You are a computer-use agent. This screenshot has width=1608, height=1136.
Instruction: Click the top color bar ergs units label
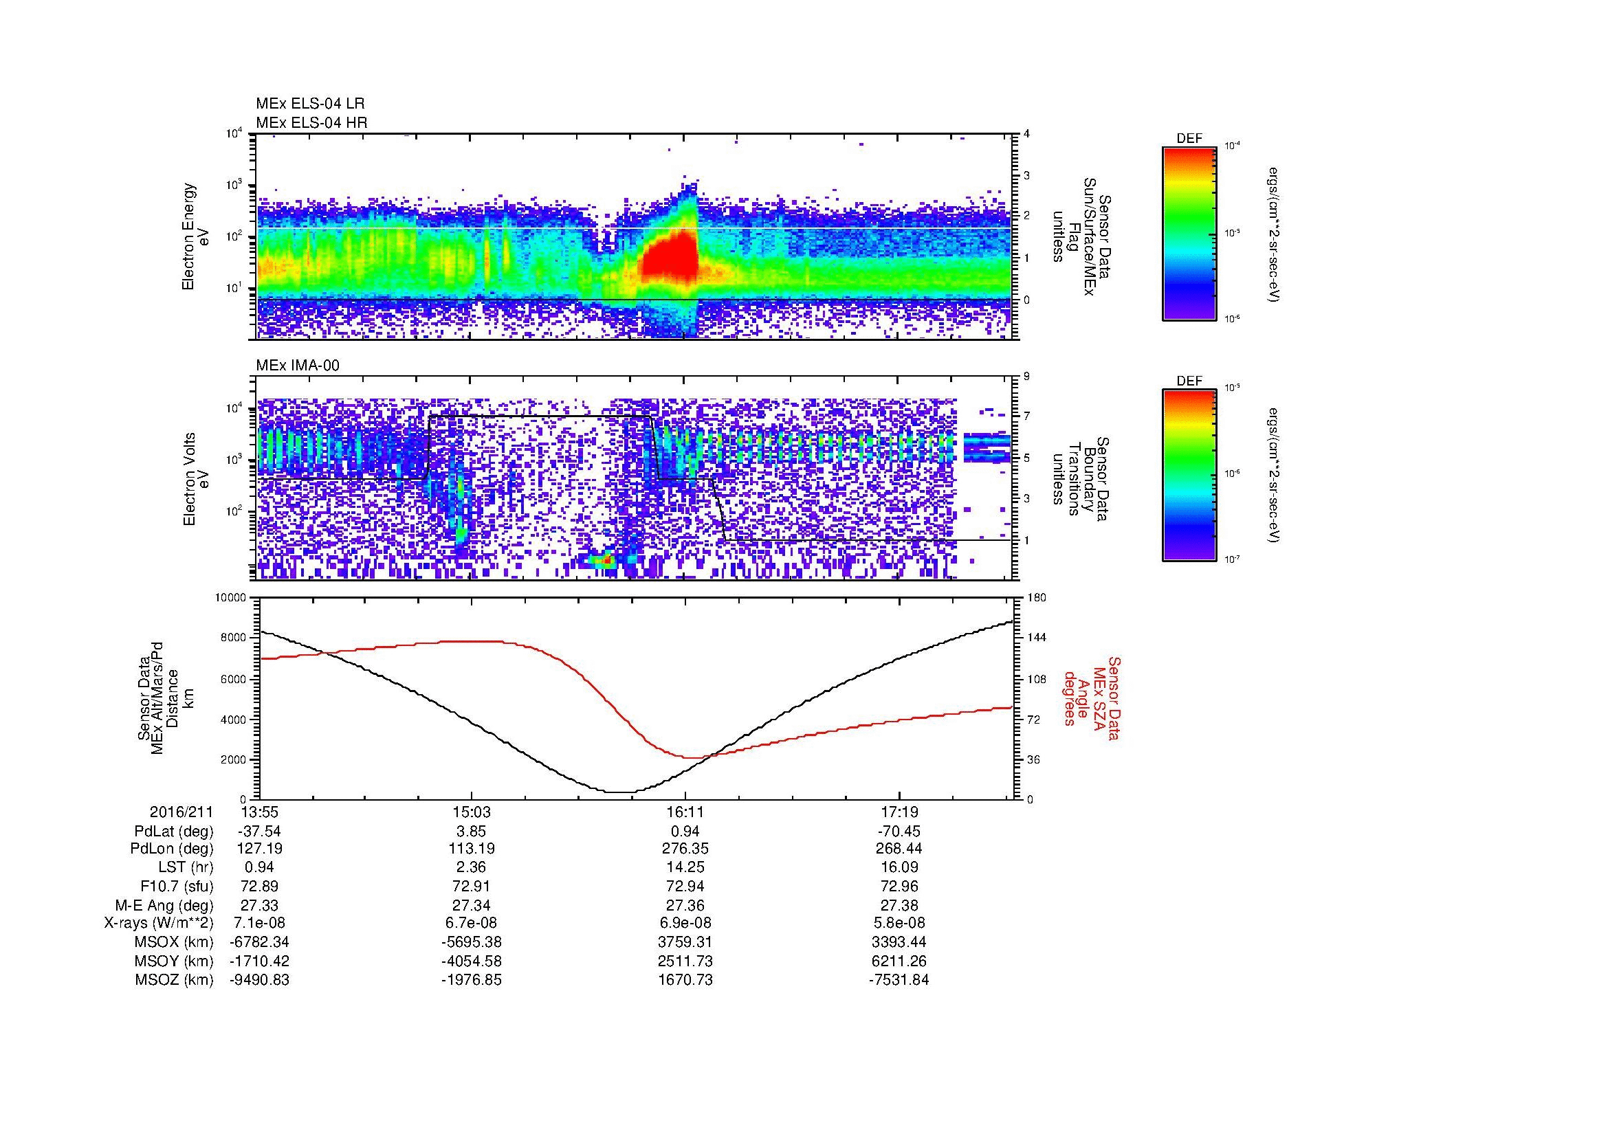click(x=1275, y=234)
